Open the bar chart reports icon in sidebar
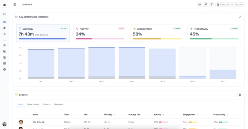Image resolution: width=248 pixels, height=129 pixels. 5,51
